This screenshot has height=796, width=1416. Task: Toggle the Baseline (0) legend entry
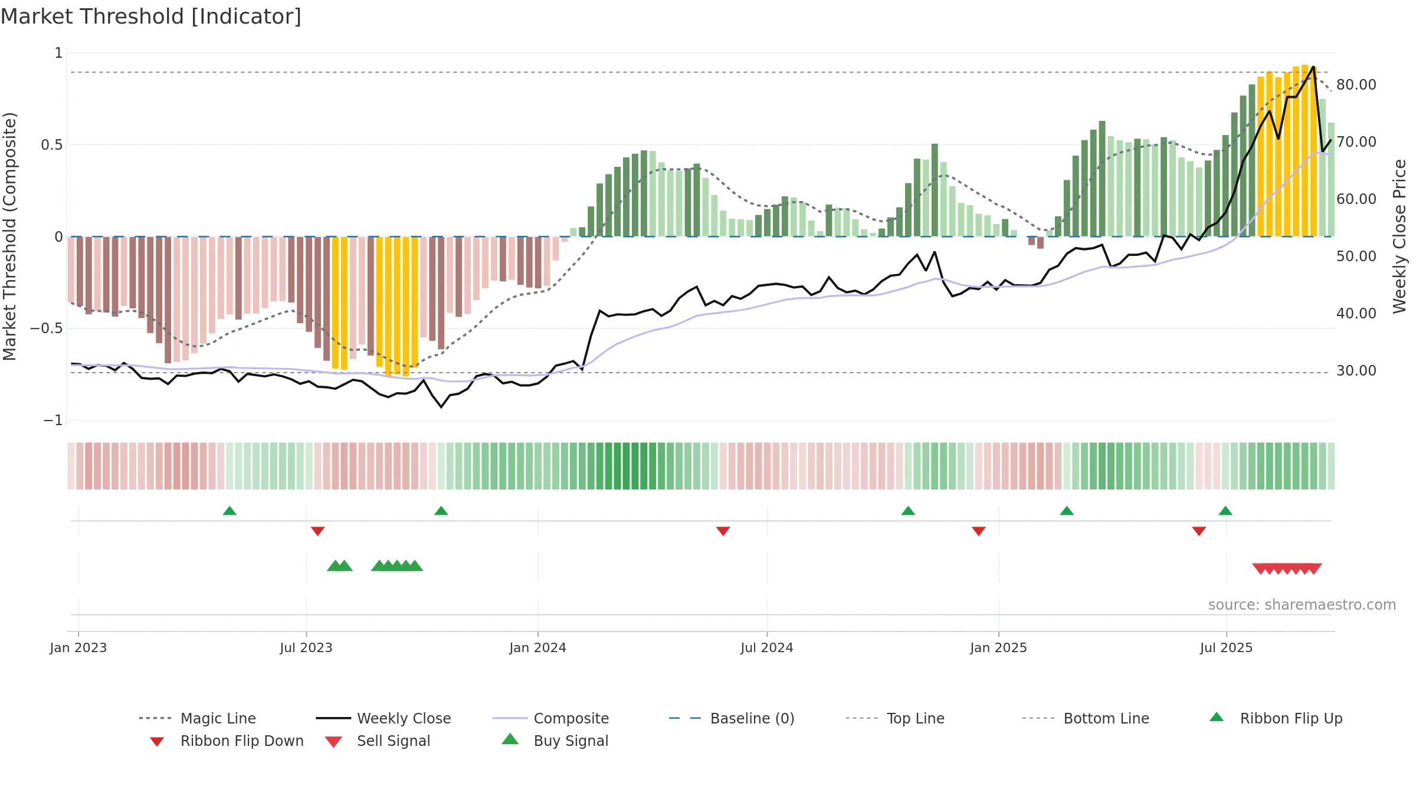732,718
